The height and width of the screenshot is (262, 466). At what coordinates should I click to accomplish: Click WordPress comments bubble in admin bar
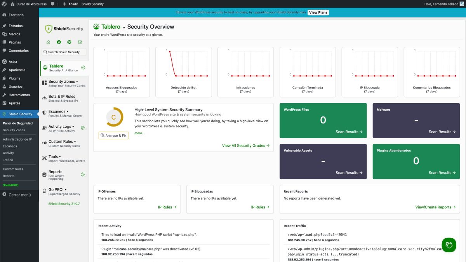tap(54, 4)
